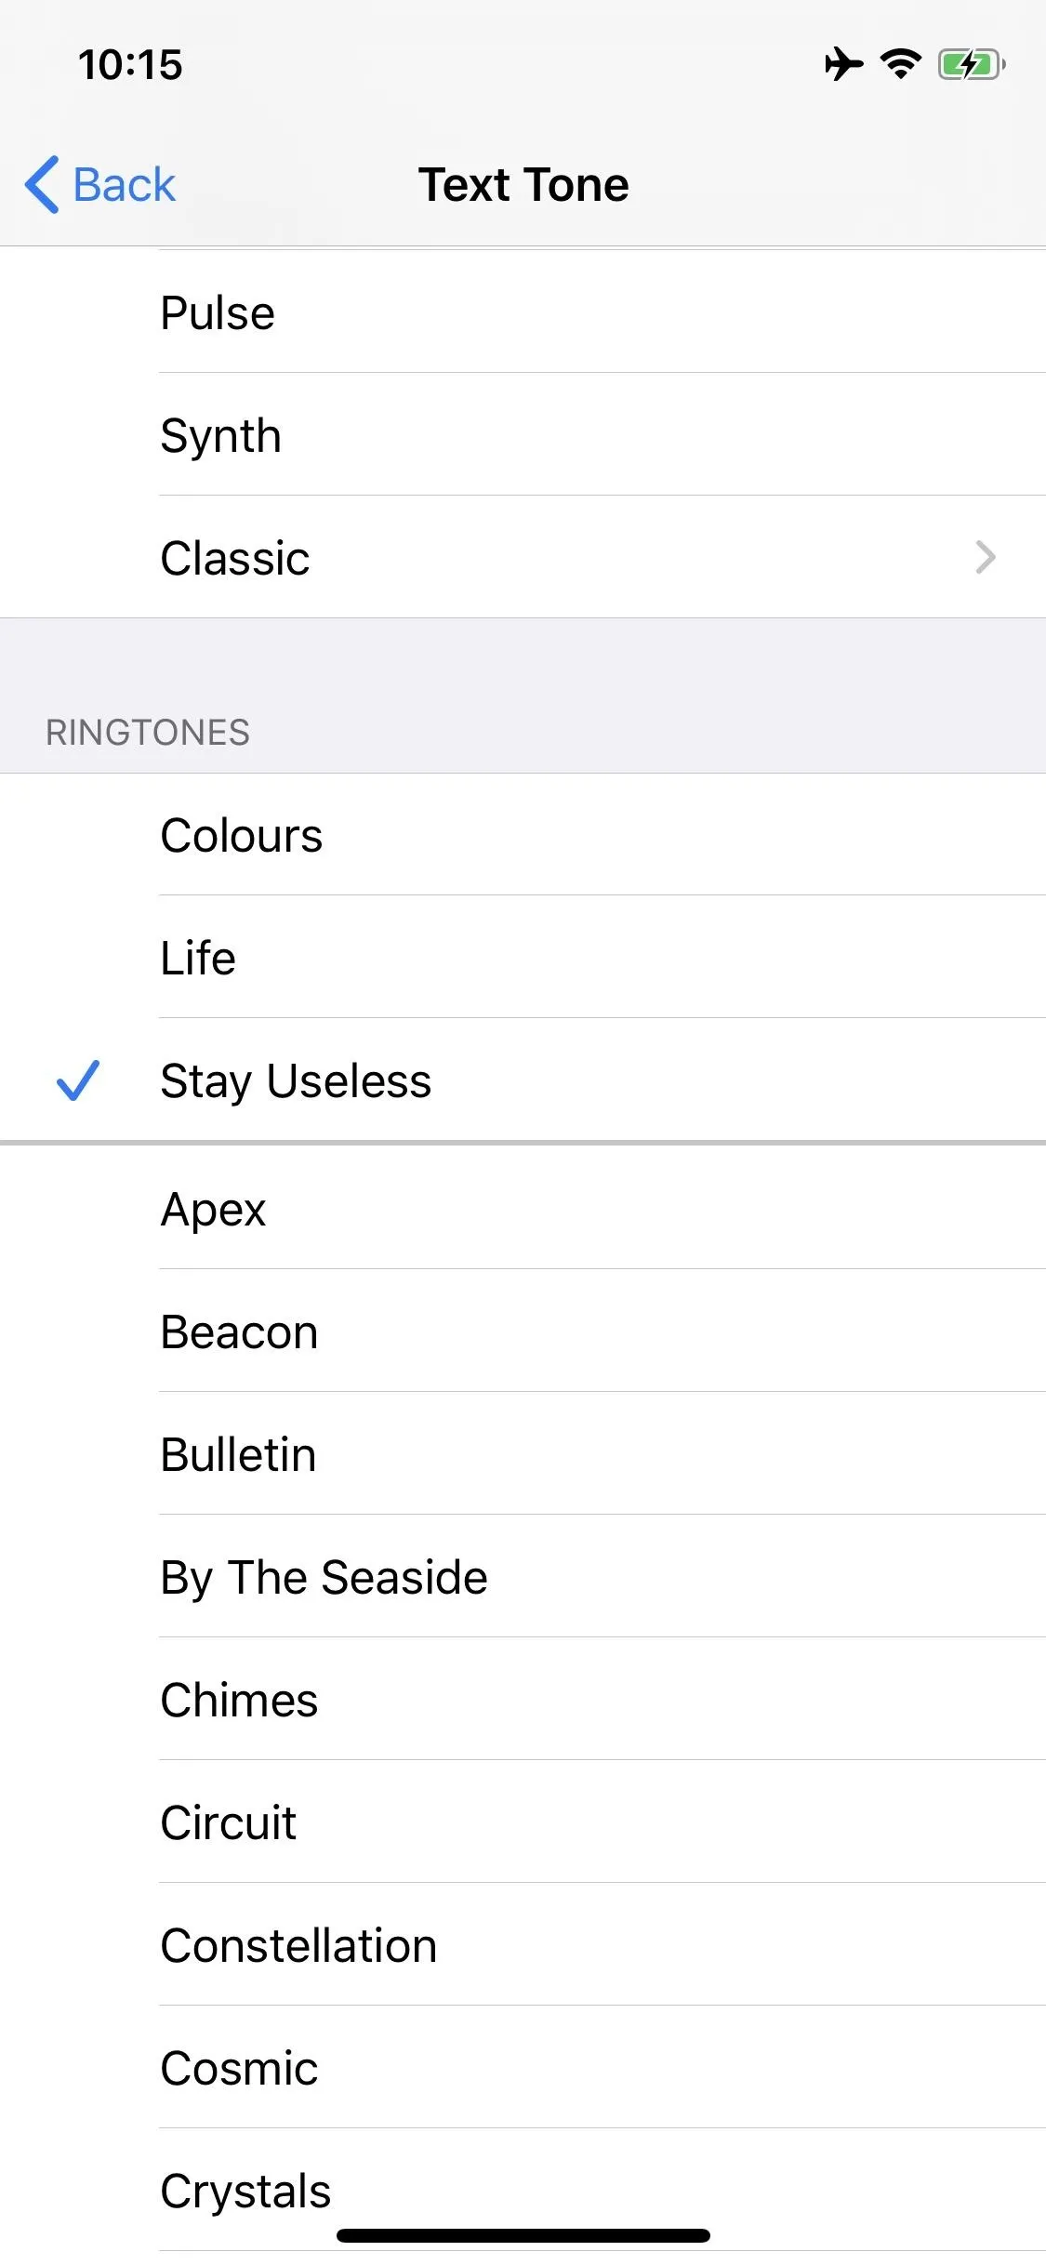Select the Colours ringtone
Viewport: 1046px width, 2265px height.
pyautogui.click(x=523, y=835)
